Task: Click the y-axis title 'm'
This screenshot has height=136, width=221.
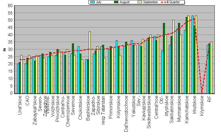Action: [5, 49]
